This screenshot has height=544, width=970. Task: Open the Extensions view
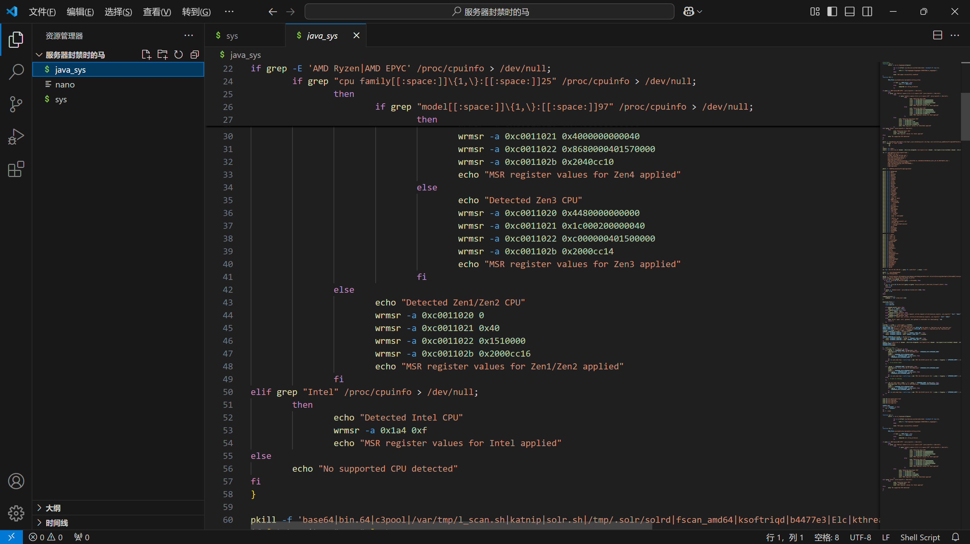pyautogui.click(x=16, y=169)
